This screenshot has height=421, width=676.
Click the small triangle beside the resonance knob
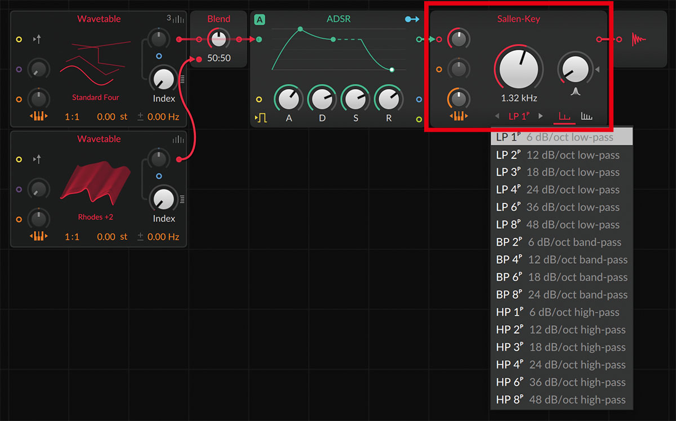[597, 70]
